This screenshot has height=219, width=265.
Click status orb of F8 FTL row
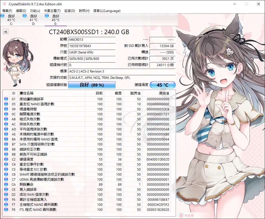tap(6, 209)
